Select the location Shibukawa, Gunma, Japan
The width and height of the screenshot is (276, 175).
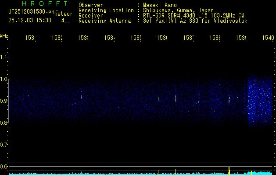tap(179, 10)
